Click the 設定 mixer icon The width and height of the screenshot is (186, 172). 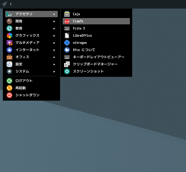pyautogui.click(x=9, y=64)
